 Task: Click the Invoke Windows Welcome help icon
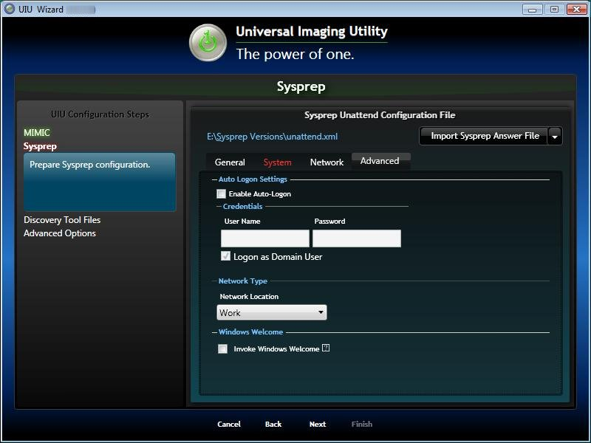coord(326,348)
